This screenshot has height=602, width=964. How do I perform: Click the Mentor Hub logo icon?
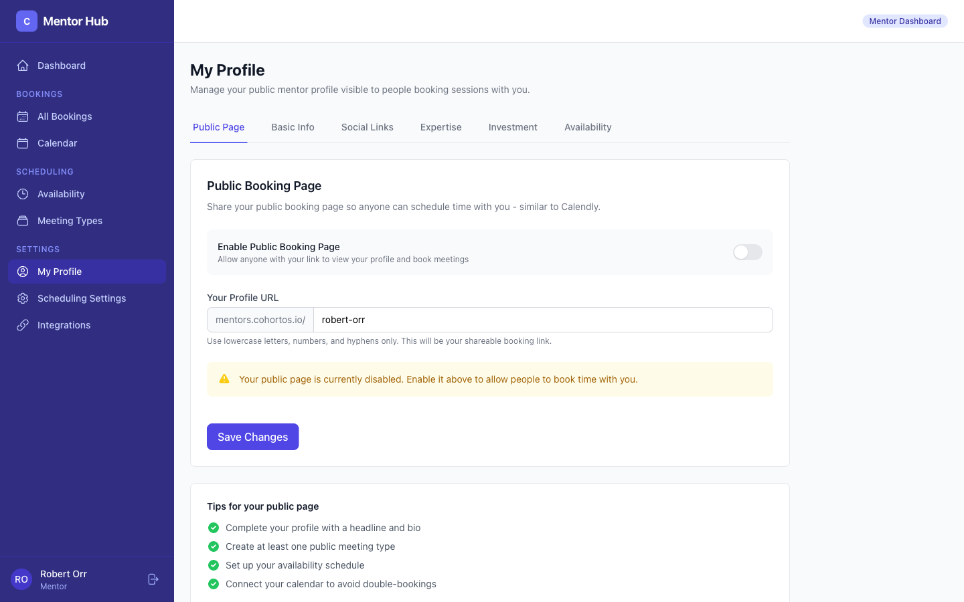tap(27, 21)
